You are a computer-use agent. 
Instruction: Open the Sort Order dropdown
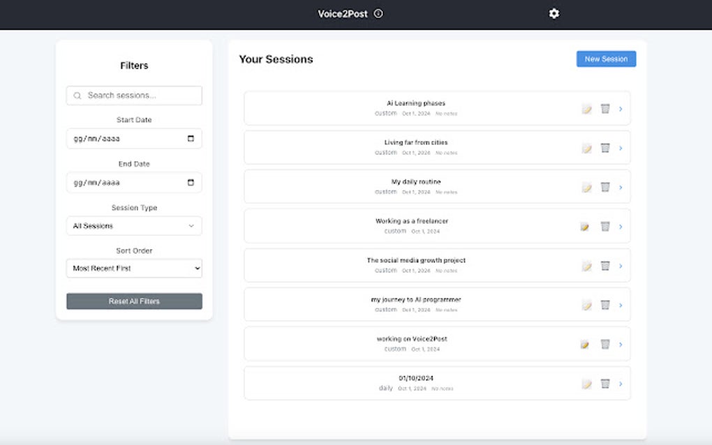click(x=134, y=268)
